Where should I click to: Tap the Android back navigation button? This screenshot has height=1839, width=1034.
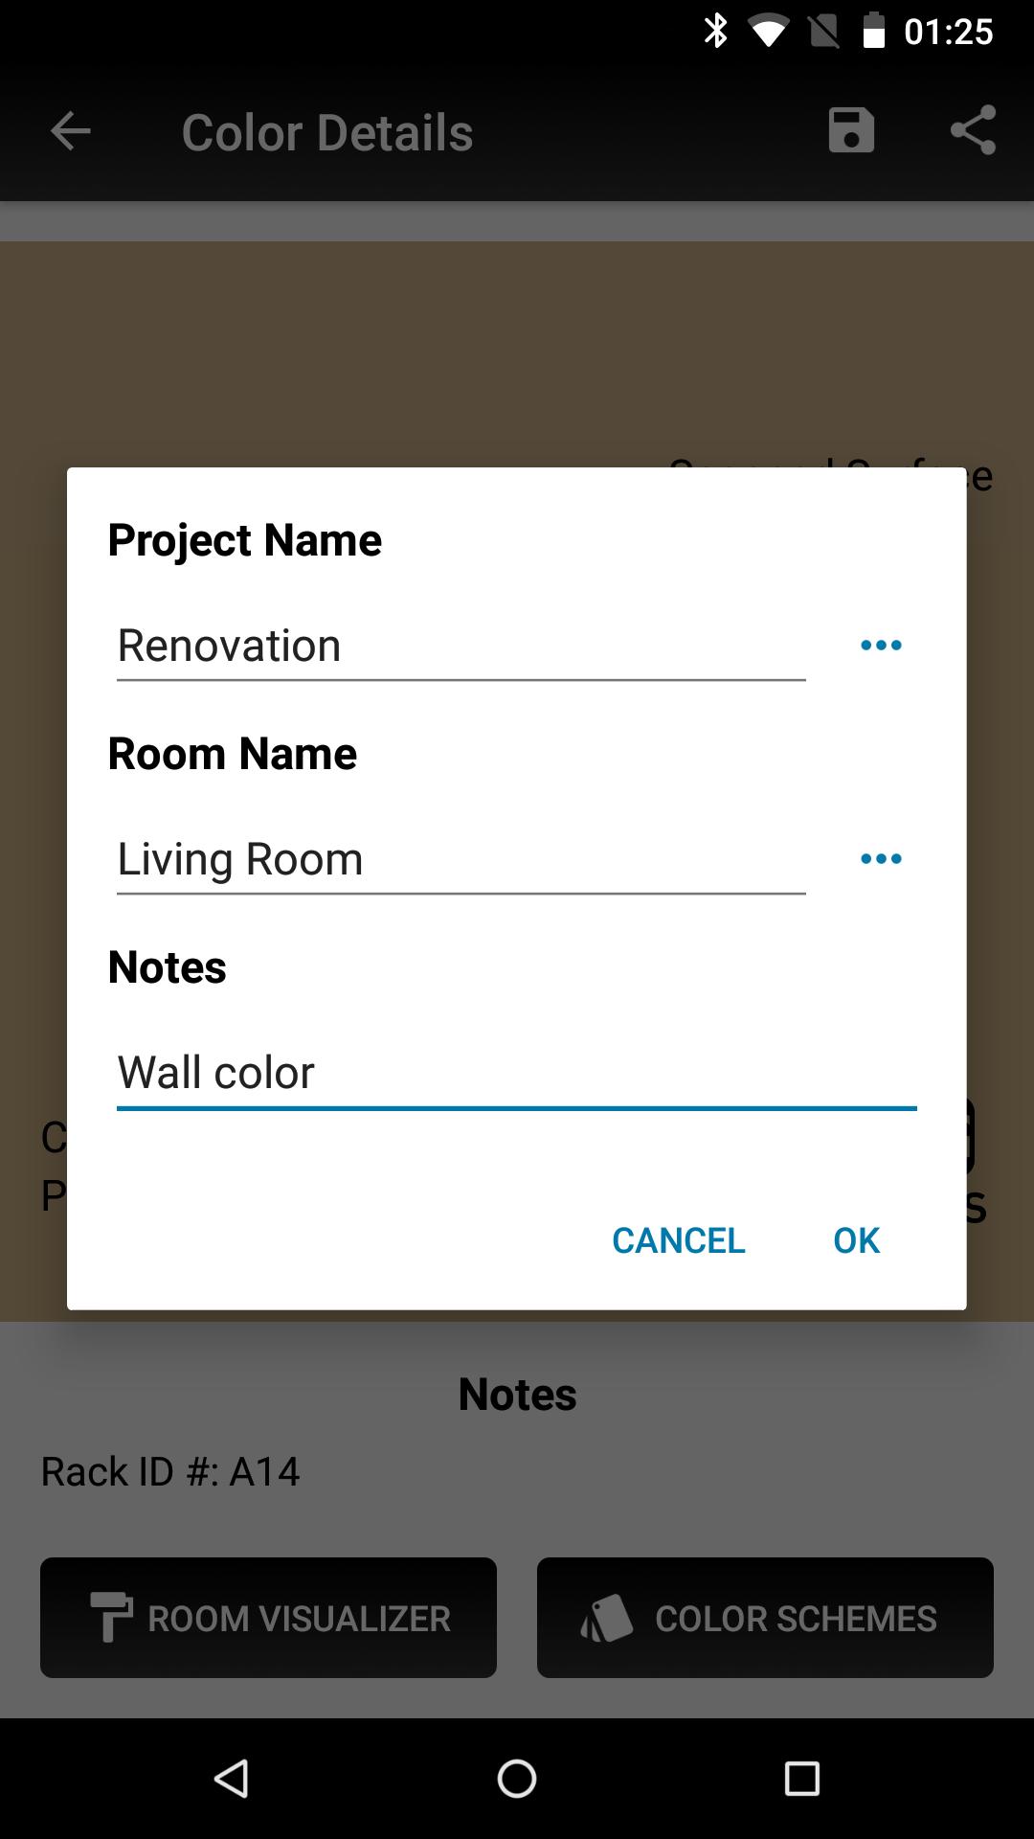coord(232,1779)
